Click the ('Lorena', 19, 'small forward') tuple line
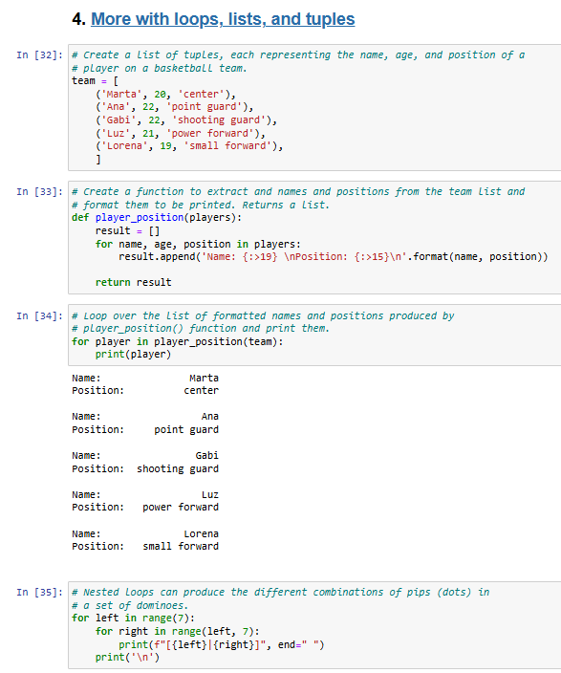Screen dimensions: 561x673 click(x=189, y=146)
